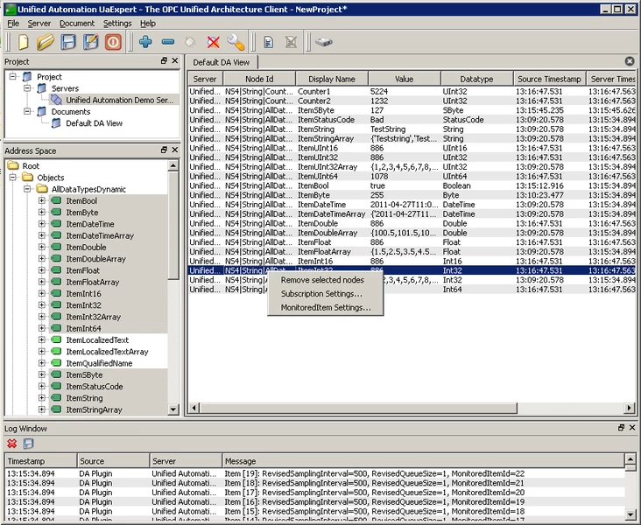Image resolution: width=641 pixels, height=525 pixels.
Task: Click the wrench server settings icon
Action: tap(236, 42)
